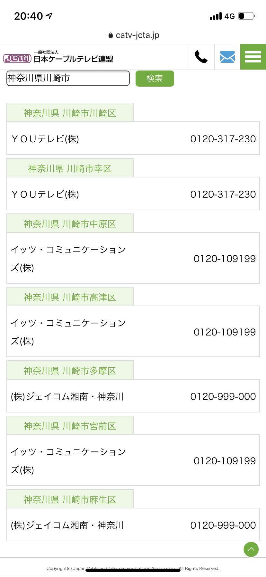Select the 川崎市多摩区 area header
Screen dimensions: 266x577
pyautogui.click(x=70, y=371)
